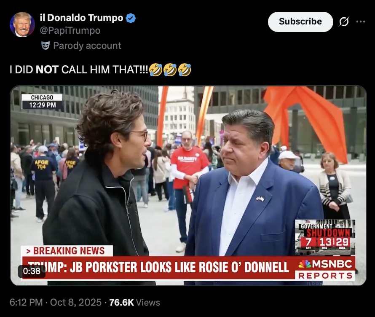This screenshot has width=375, height=317.
Task: Click the 0:38 video duration badge
Action: (32, 271)
